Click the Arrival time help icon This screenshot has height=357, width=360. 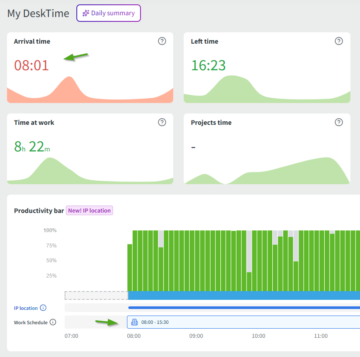point(162,41)
